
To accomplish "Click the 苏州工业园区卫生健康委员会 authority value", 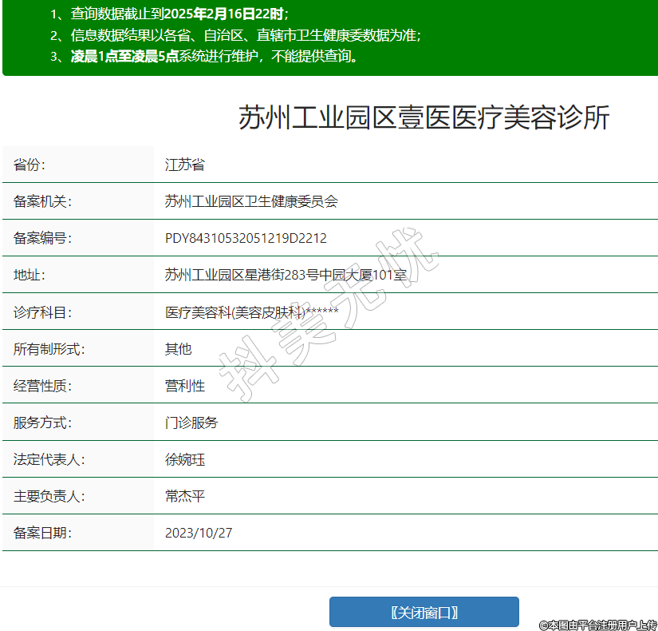I will coord(251,201).
